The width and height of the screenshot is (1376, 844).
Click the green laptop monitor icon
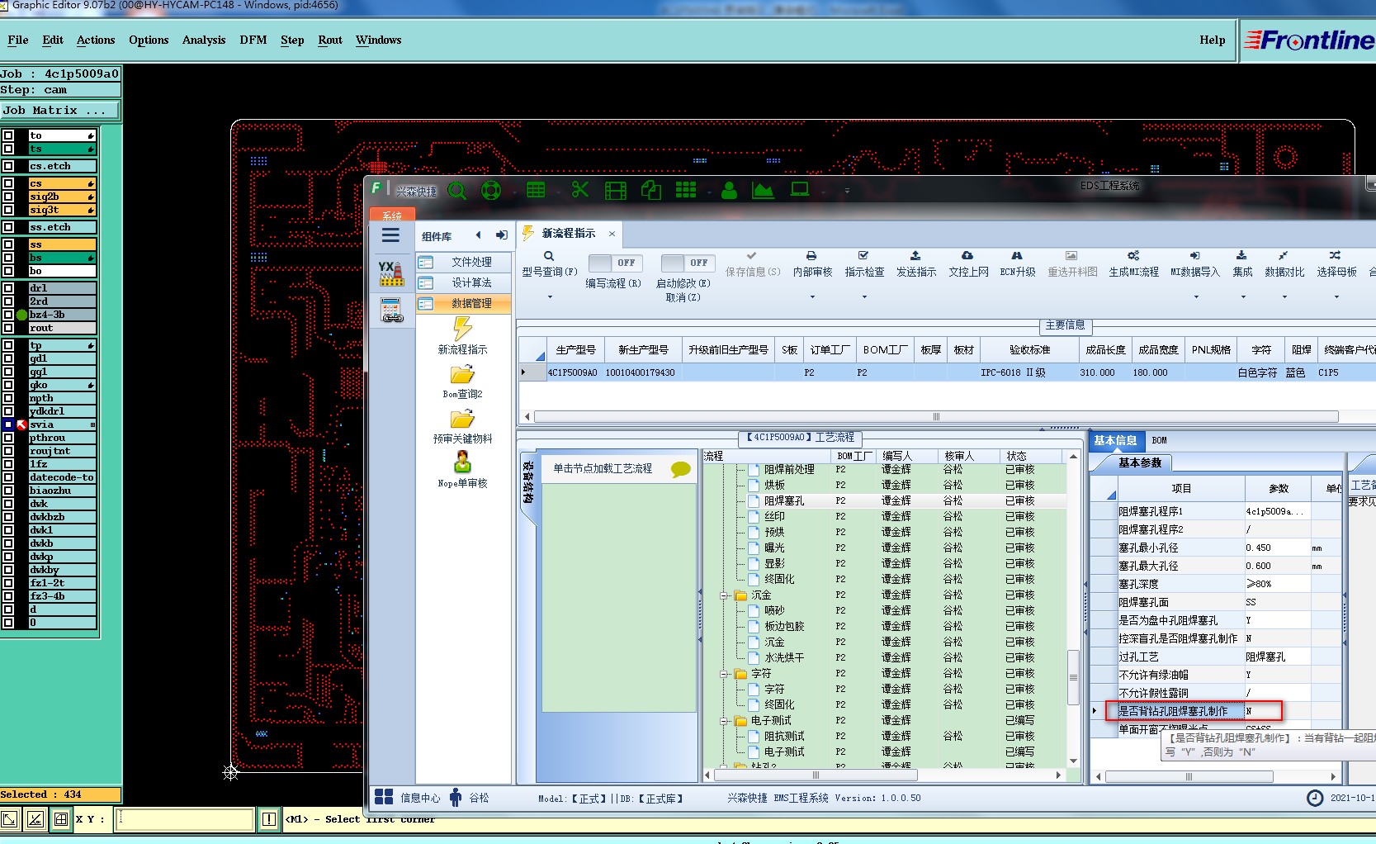(x=800, y=190)
